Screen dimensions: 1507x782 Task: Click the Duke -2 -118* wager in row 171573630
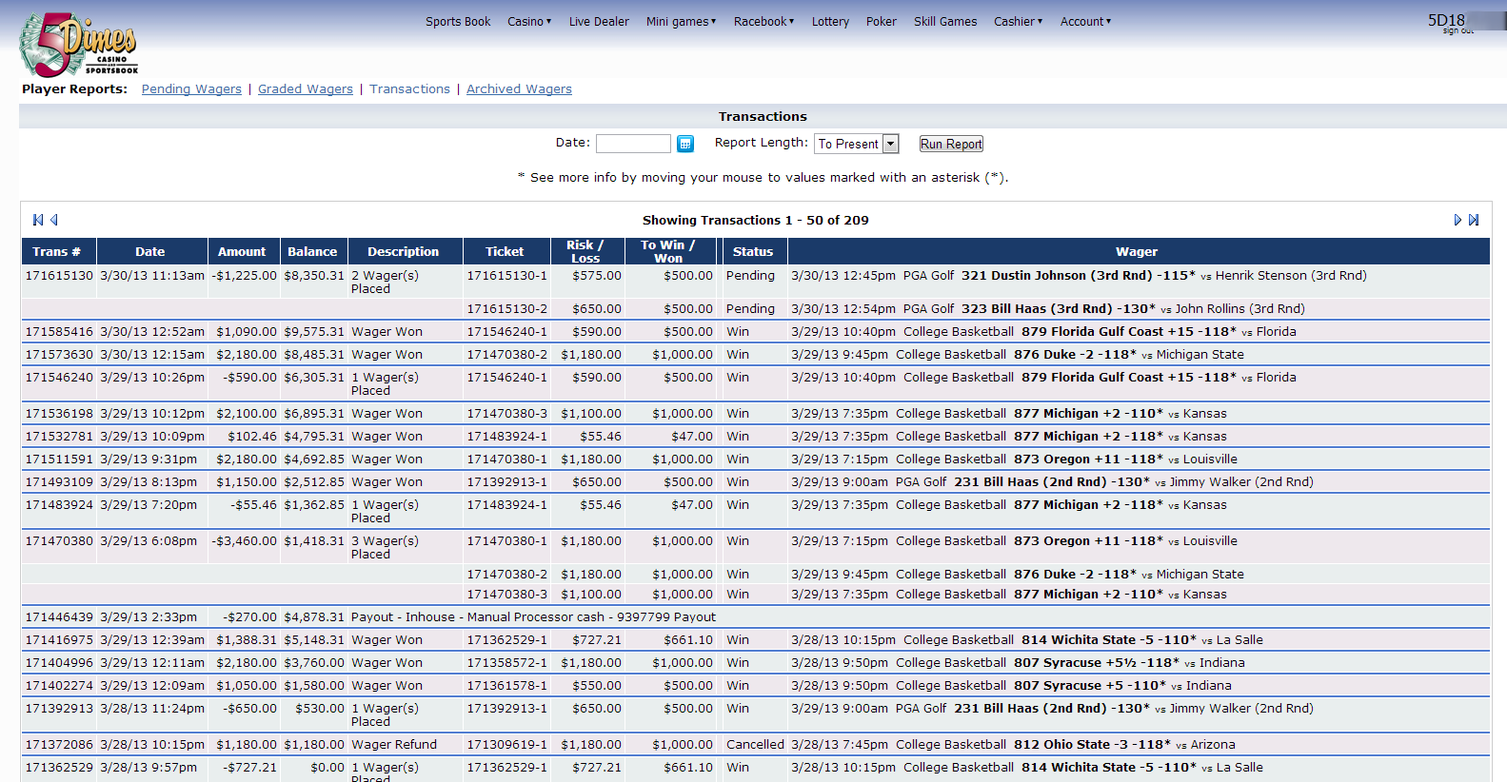1075,355
